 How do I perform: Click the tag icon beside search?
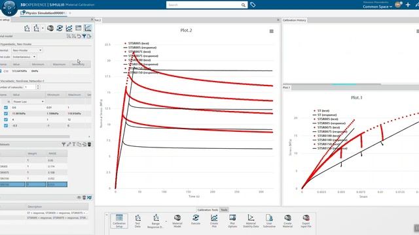[253, 5]
